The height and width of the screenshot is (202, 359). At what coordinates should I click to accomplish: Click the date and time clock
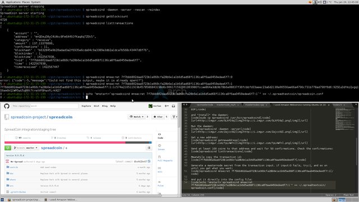coord(346,2)
